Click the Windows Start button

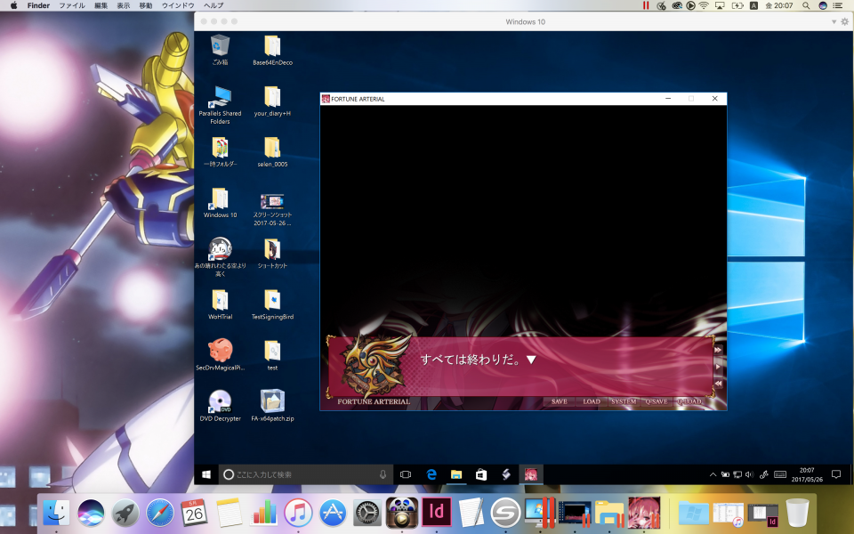tap(205, 474)
